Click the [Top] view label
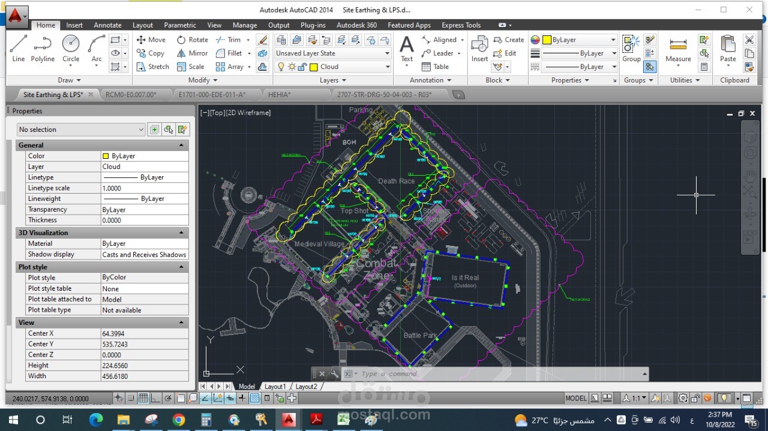Image resolution: width=768 pixels, height=431 pixels. (216, 113)
